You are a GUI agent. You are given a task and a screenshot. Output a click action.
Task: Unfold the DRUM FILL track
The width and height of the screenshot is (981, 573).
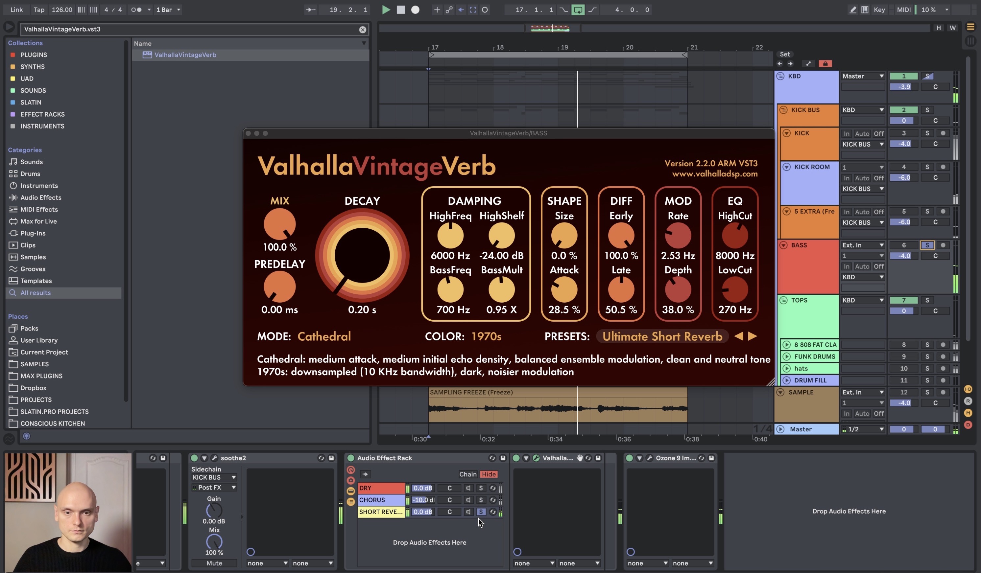point(786,380)
